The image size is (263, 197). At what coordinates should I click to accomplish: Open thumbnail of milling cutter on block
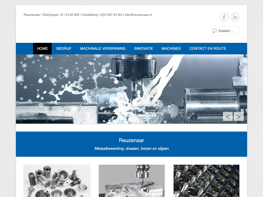click(132, 181)
